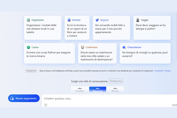The width and height of the screenshot is (177, 118).
Task: Click the Chiacchierare chat bubbles icon
Action: pos(124,47)
